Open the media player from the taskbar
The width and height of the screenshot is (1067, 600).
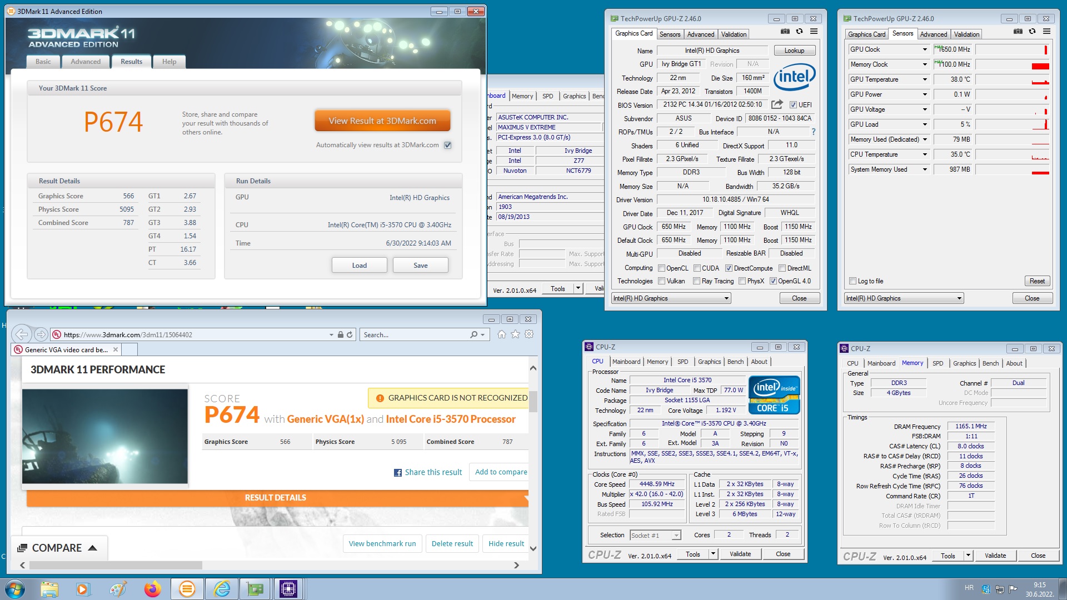tap(83, 589)
